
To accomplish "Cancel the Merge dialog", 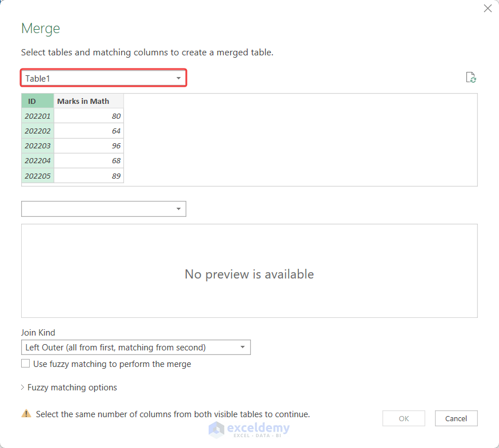I will coord(456,418).
